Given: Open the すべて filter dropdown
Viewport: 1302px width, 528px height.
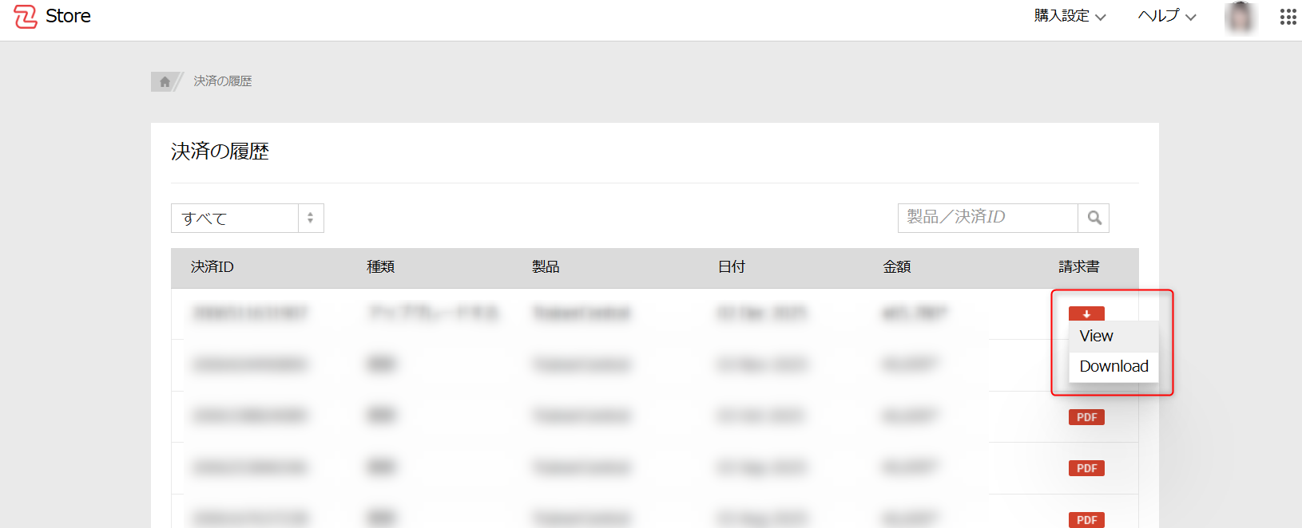Looking at the screenshot, I should coord(247,218).
